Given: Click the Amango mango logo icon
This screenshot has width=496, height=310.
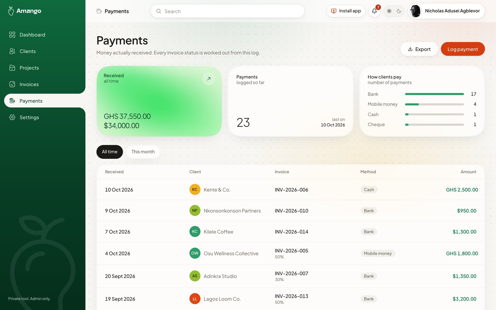Looking at the screenshot, I should click(x=11, y=11).
